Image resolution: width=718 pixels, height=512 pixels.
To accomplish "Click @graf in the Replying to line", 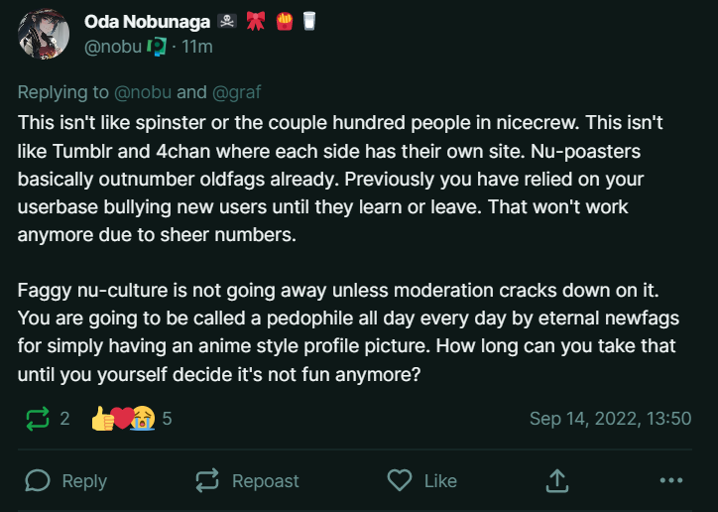I will point(237,92).
